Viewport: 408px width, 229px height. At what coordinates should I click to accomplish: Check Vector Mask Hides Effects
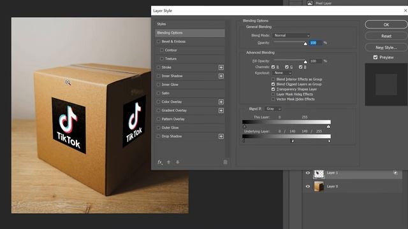[273, 99]
